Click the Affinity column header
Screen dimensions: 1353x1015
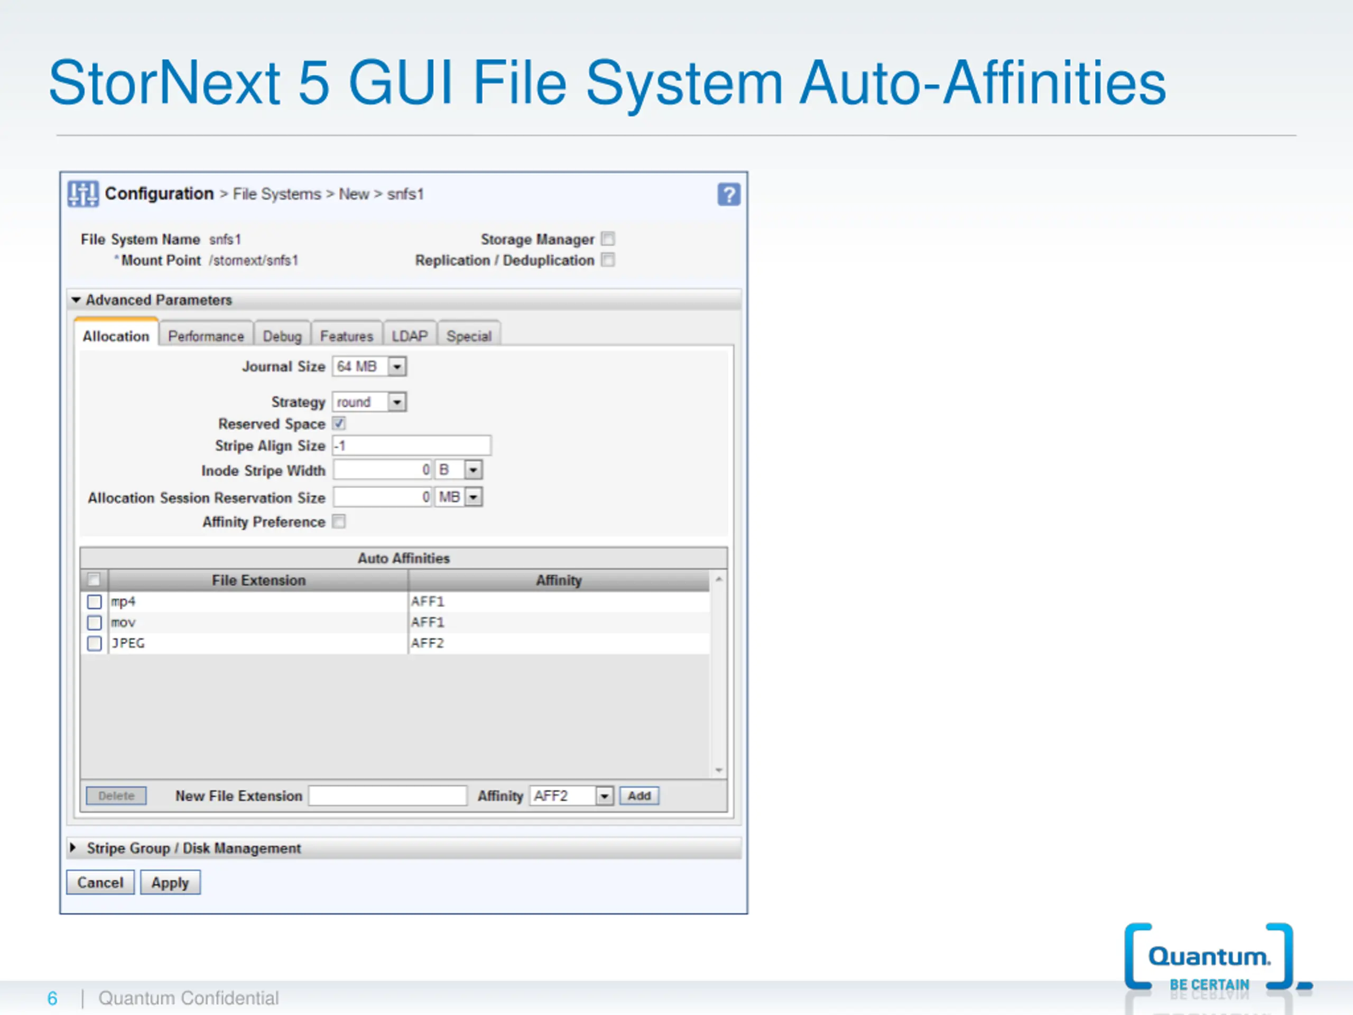(559, 580)
